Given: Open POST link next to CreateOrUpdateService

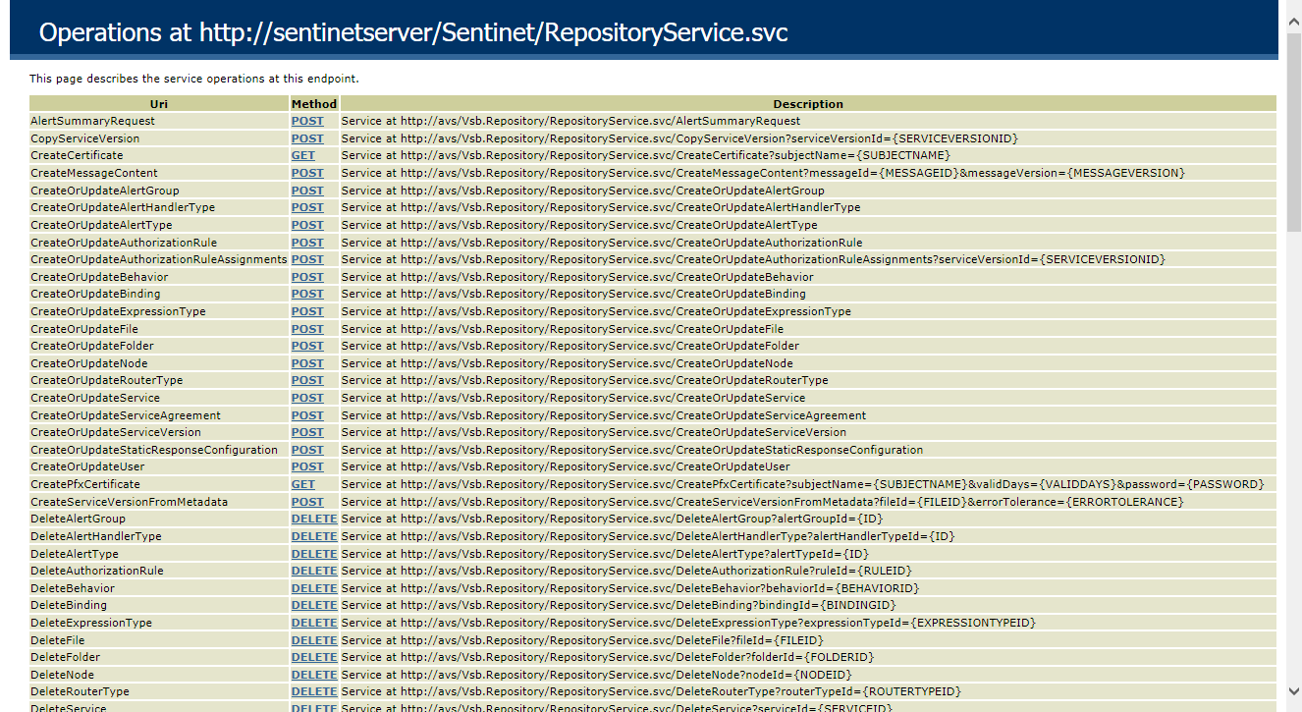Looking at the screenshot, I should 306,398.
